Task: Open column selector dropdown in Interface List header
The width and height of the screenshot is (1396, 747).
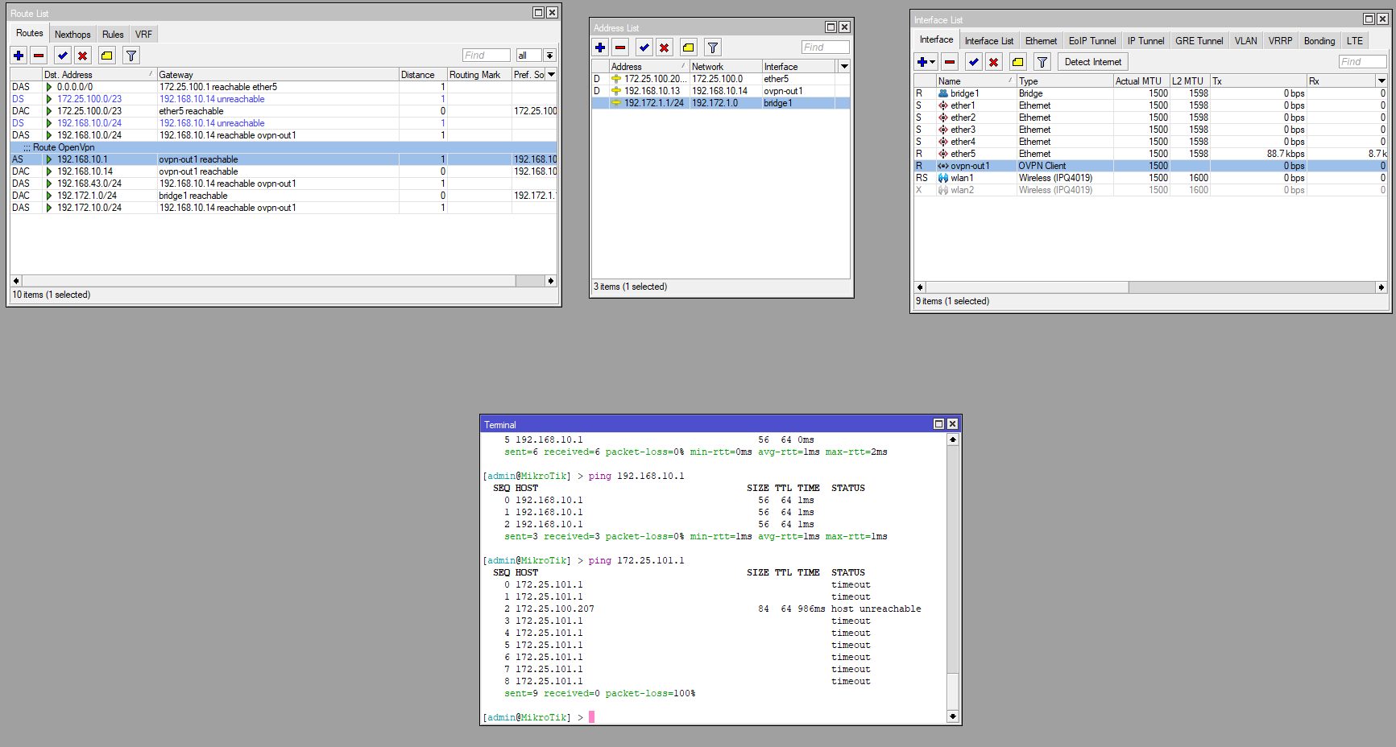Action: (1382, 81)
